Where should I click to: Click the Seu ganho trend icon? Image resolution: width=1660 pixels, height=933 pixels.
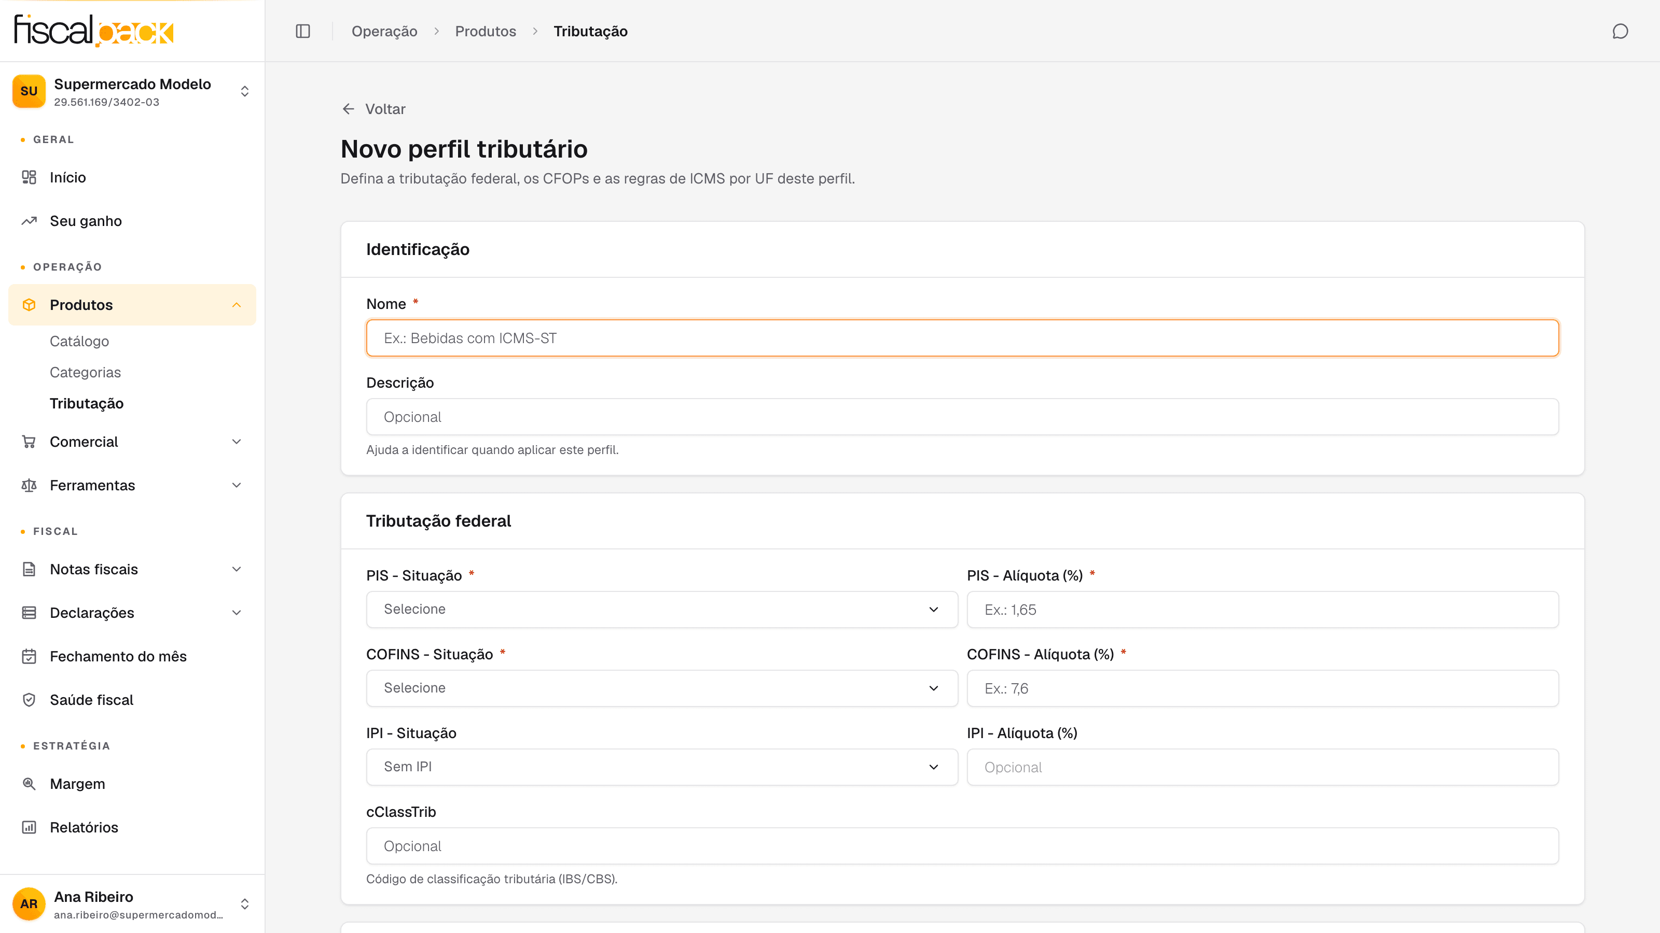[x=29, y=221]
